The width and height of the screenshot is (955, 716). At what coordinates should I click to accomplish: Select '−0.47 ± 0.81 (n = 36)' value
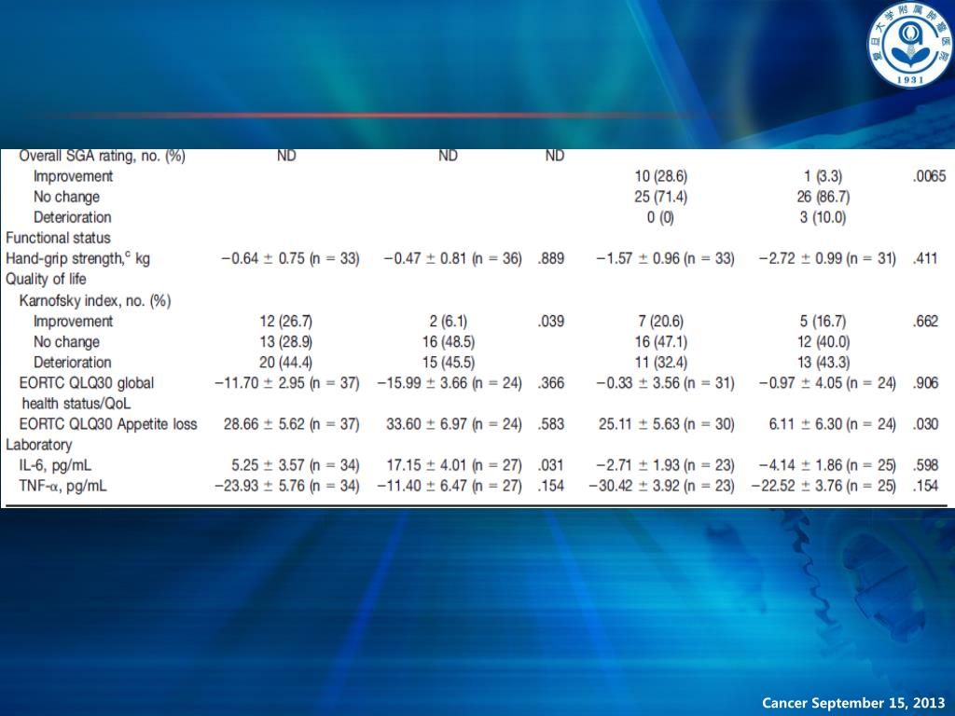453,258
